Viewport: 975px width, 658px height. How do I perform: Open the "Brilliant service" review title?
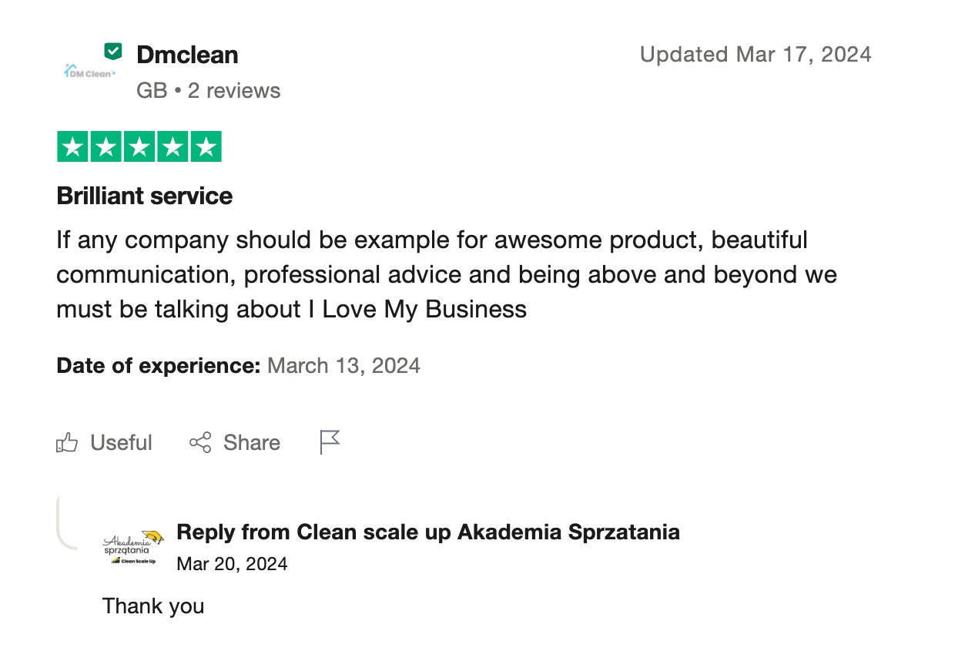(x=145, y=196)
